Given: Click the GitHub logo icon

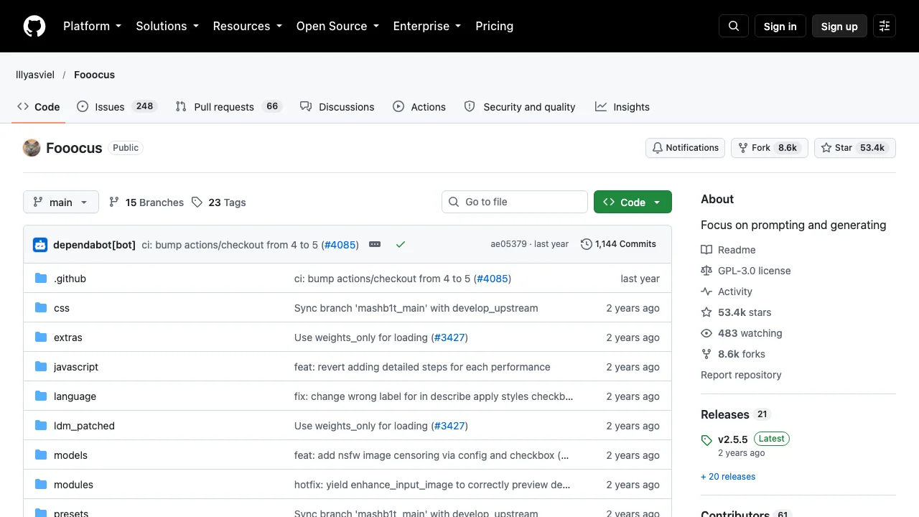Looking at the screenshot, I should point(34,26).
